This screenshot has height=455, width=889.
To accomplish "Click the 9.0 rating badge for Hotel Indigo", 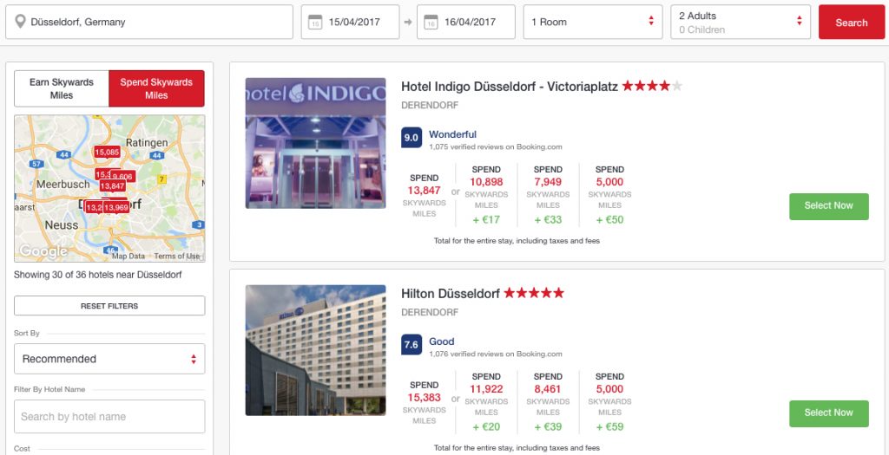I will [412, 138].
